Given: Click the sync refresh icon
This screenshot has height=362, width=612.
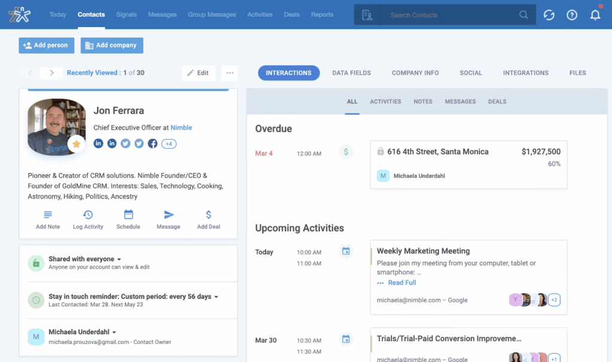Looking at the screenshot, I should pyautogui.click(x=549, y=15).
